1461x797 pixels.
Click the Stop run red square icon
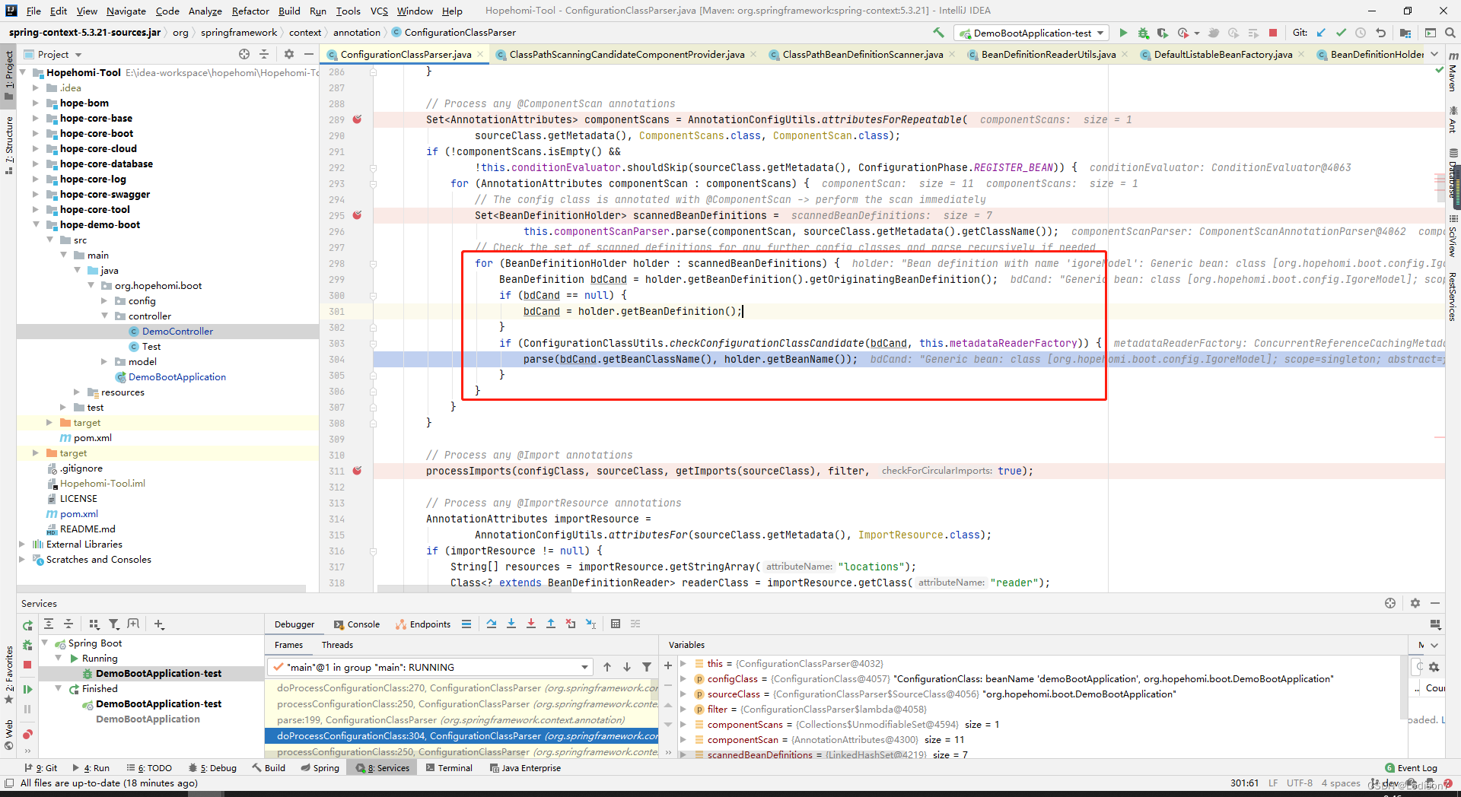click(x=1273, y=33)
